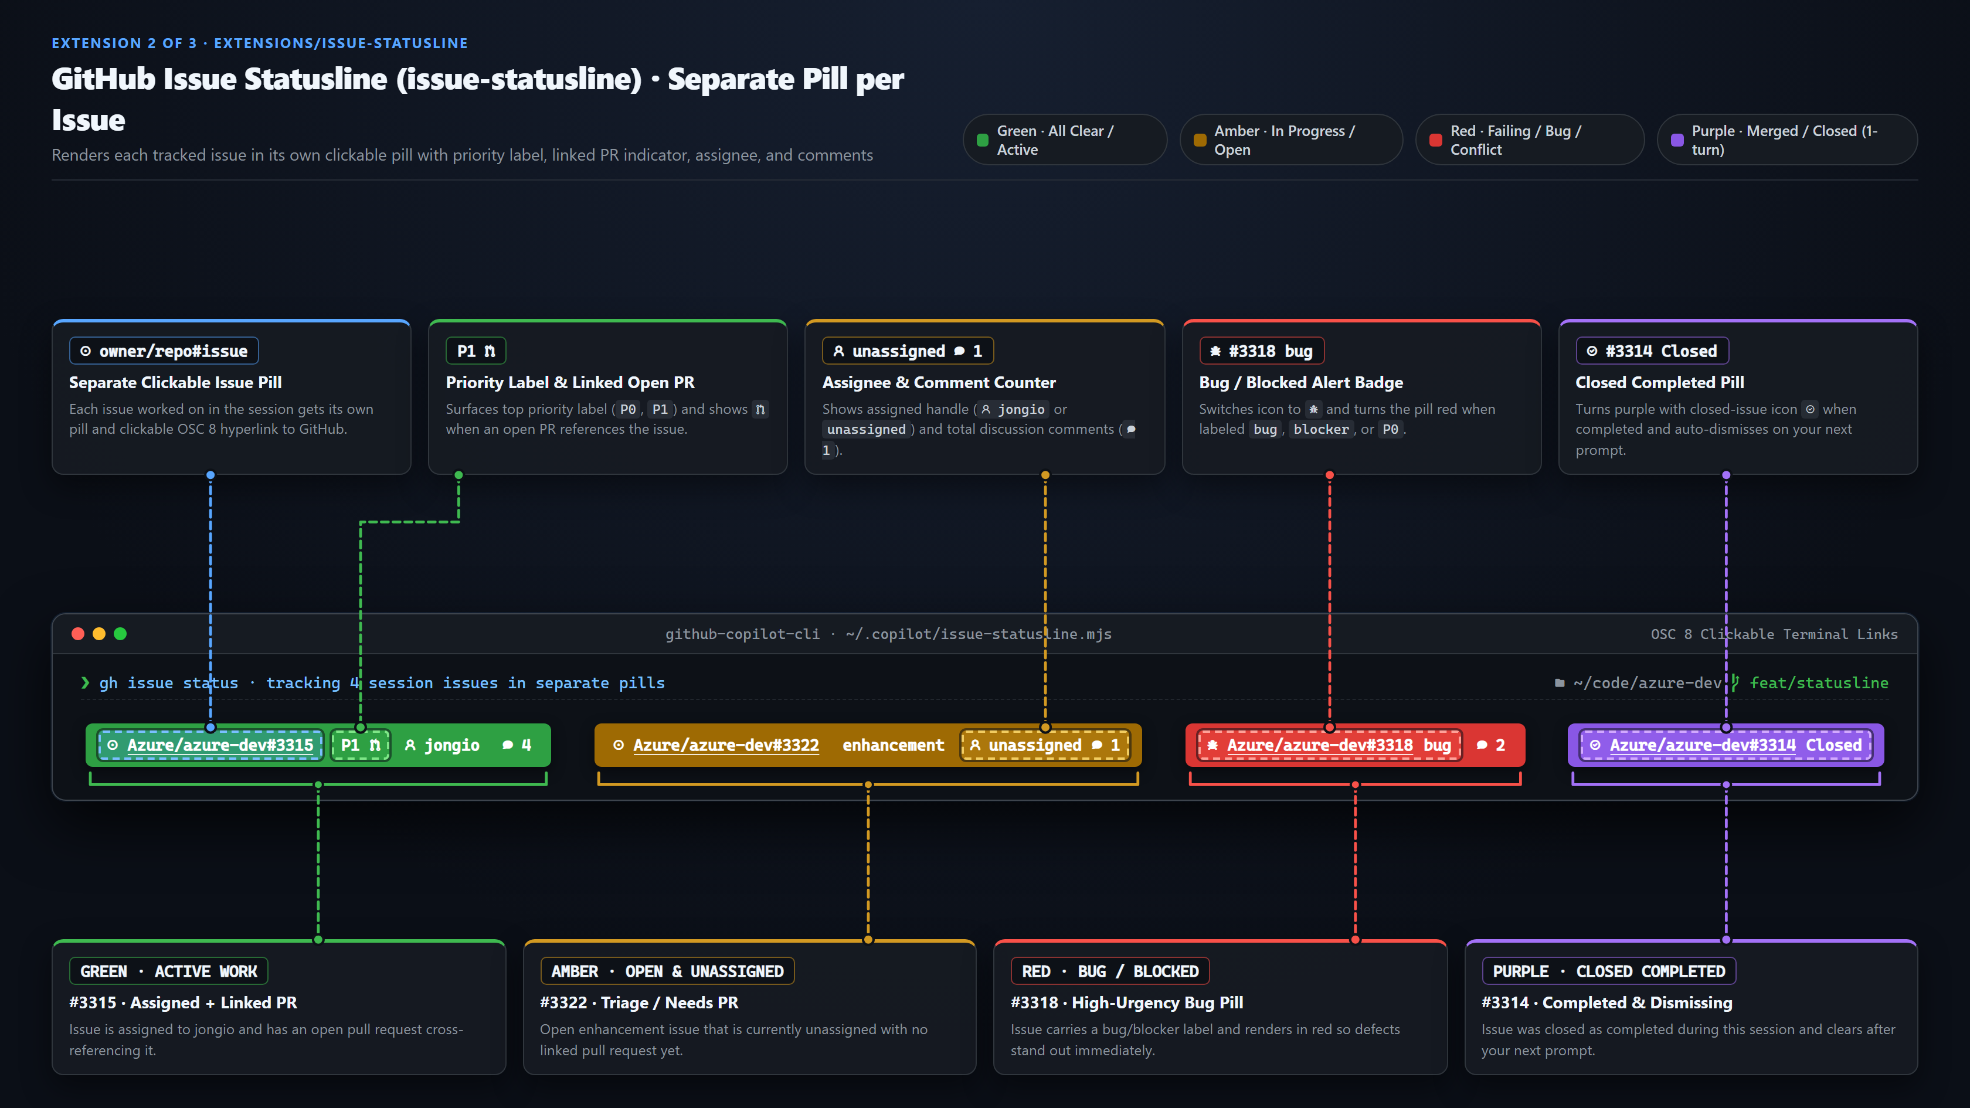Click the comment bubble icon beside 2 in the red pill
Viewport: 1970px width, 1108px height.
click(x=1482, y=745)
